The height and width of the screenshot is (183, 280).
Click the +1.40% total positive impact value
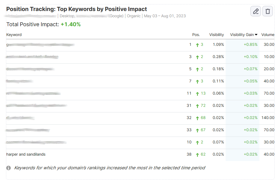[x=71, y=24]
